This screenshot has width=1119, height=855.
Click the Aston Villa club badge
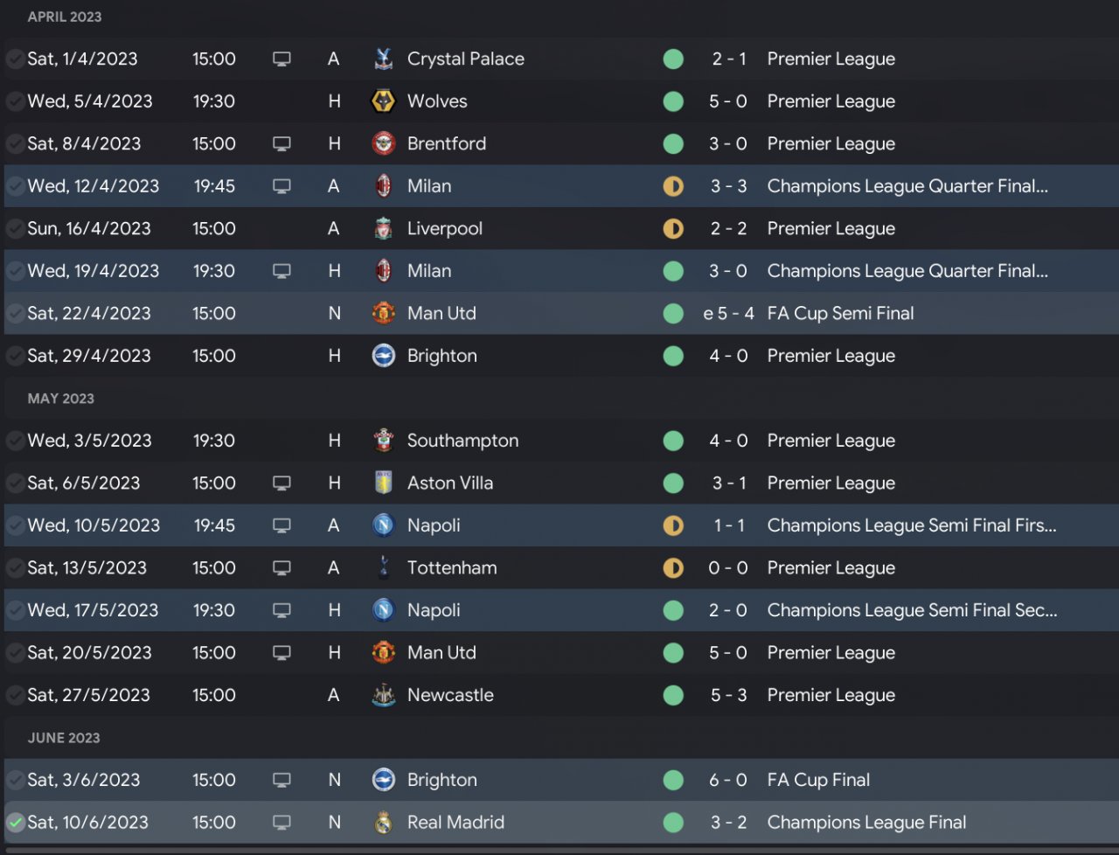tap(383, 483)
